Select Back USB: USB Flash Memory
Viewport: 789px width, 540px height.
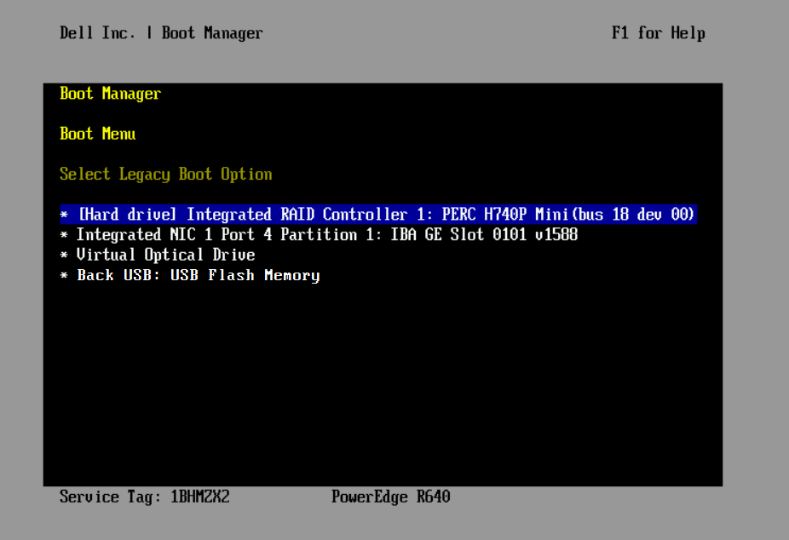coord(198,276)
